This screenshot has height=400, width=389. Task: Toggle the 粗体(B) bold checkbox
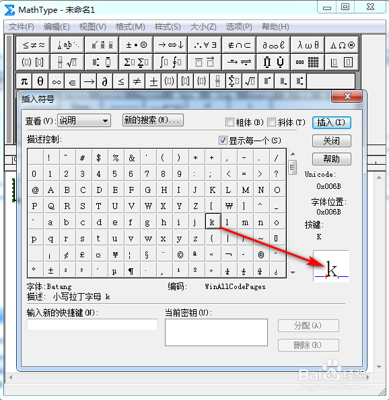229,122
